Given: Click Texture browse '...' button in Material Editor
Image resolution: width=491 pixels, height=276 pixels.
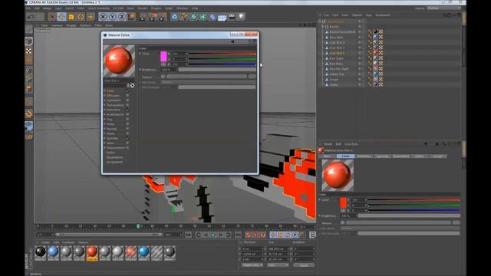Looking at the screenshot, I should tap(252, 77).
